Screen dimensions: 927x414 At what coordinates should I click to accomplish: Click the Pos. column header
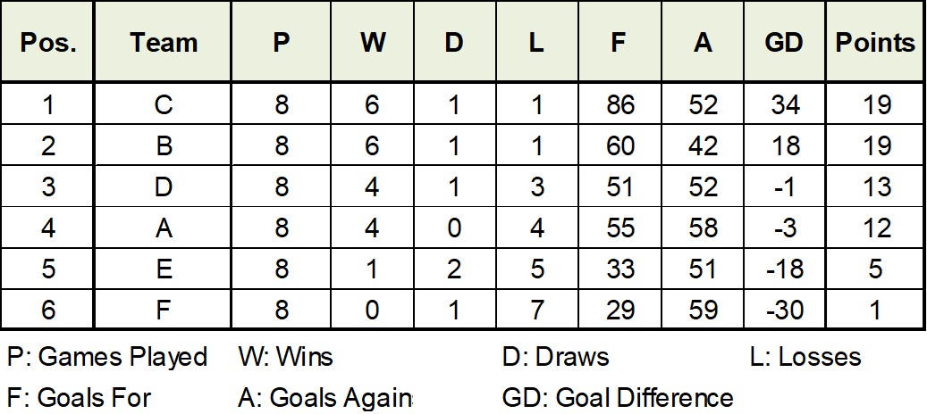(47, 44)
